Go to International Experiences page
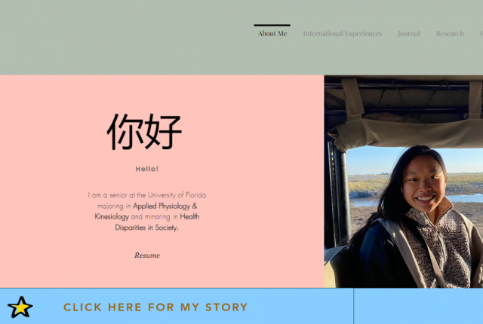The height and width of the screenshot is (324, 483). 342,33
